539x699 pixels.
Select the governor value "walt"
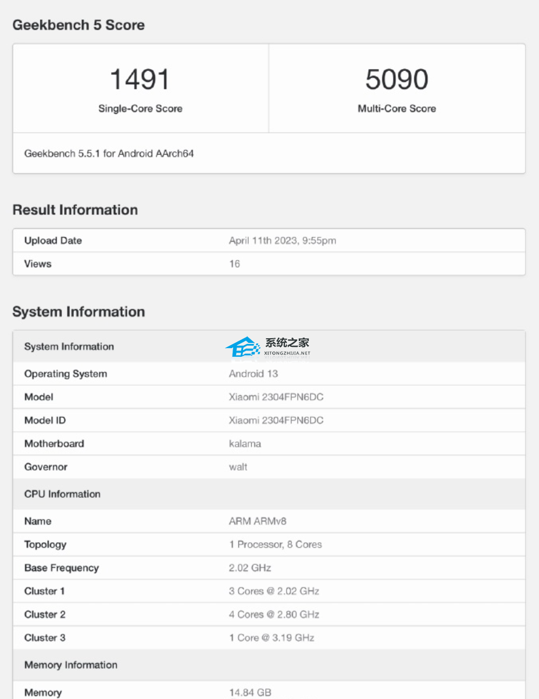[x=238, y=467]
